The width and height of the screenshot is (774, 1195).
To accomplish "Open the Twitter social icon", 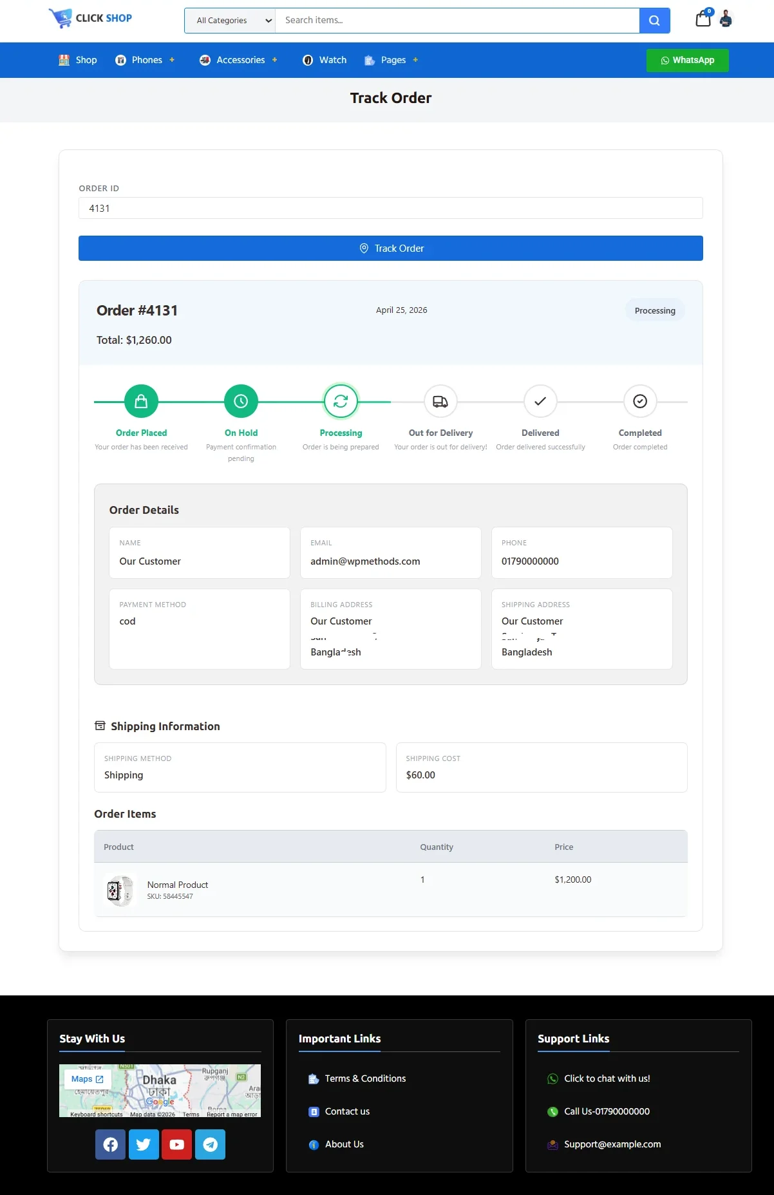I will pyautogui.click(x=144, y=1144).
